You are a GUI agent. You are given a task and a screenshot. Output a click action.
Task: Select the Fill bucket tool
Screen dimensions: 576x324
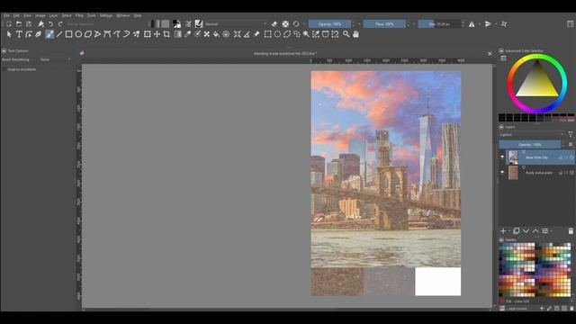(216, 34)
